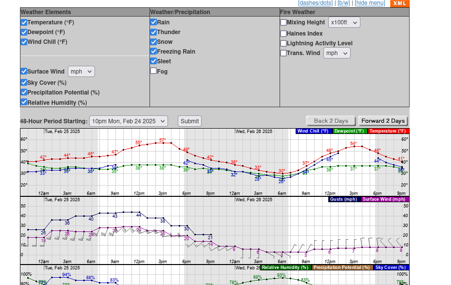Click the navy Gusts (mph) legend
451x285 pixels.
pyautogui.click(x=343, y=199)
